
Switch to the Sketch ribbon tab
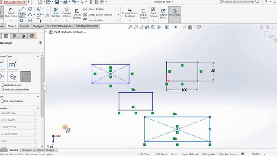click(12, 26)
